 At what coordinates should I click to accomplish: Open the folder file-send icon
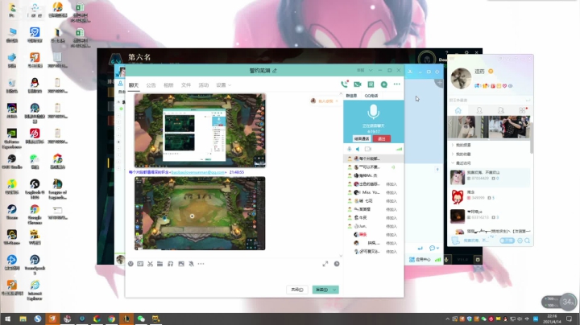coord(159,264)
